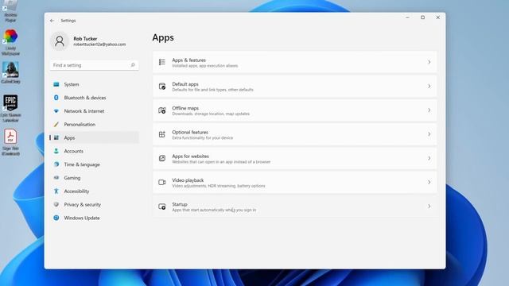Click the Apps & features list icon
509x286 pixels.
(x=162, y=62)
